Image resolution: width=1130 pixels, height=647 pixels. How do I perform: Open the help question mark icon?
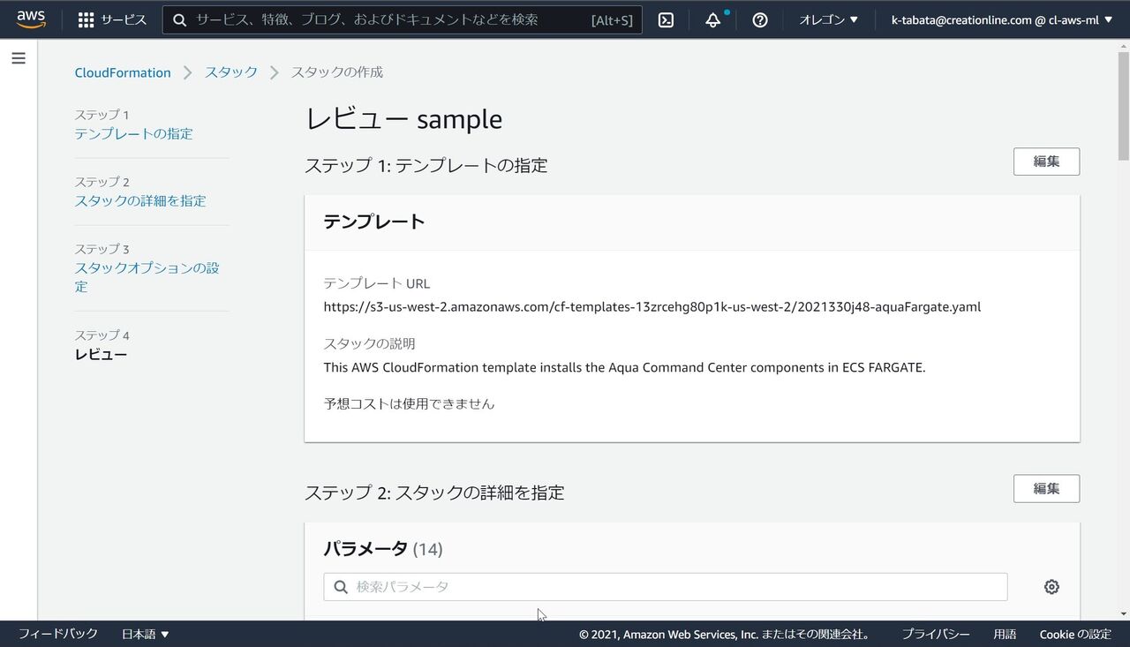(x=760, y=19)
